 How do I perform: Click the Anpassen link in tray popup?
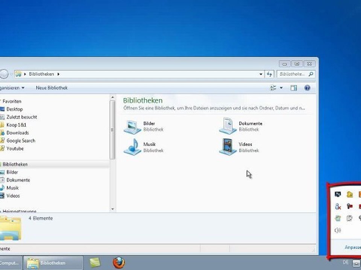pyautogui.click(x=353, y=247)
